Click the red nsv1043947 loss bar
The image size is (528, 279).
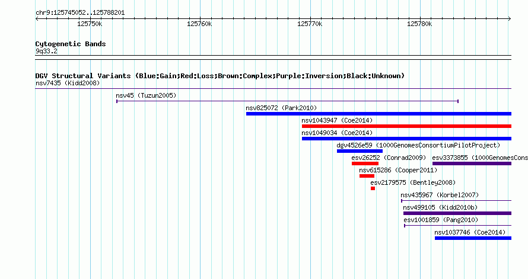pos(407,126)
